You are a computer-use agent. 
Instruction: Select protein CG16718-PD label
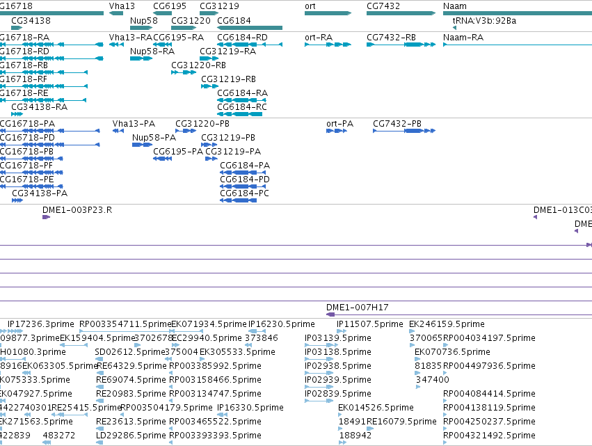[27, 138]
